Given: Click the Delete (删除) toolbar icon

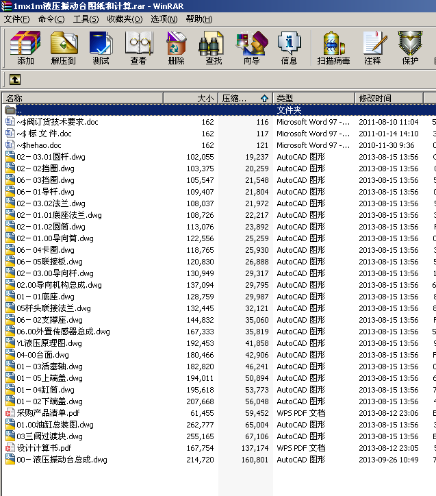Looking at the screenshot, I should pos(176,47).
